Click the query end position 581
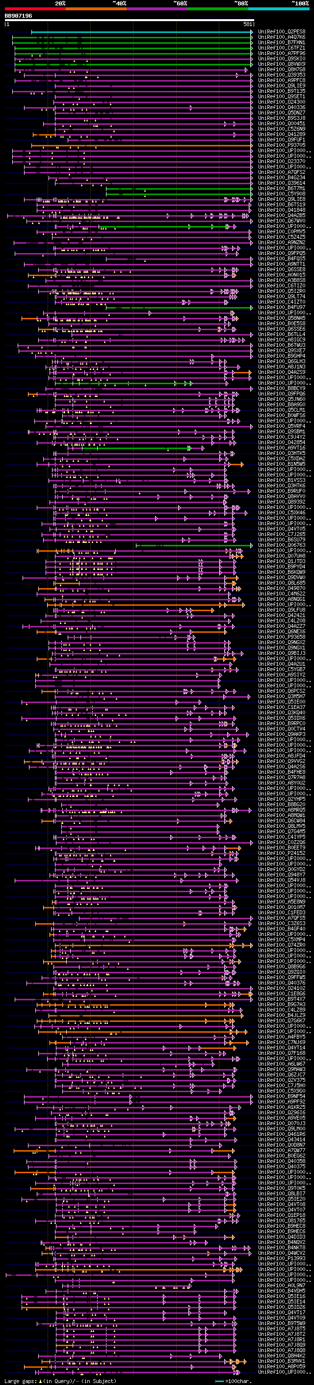The image size is (314, 1385). [x=247, y=24]
